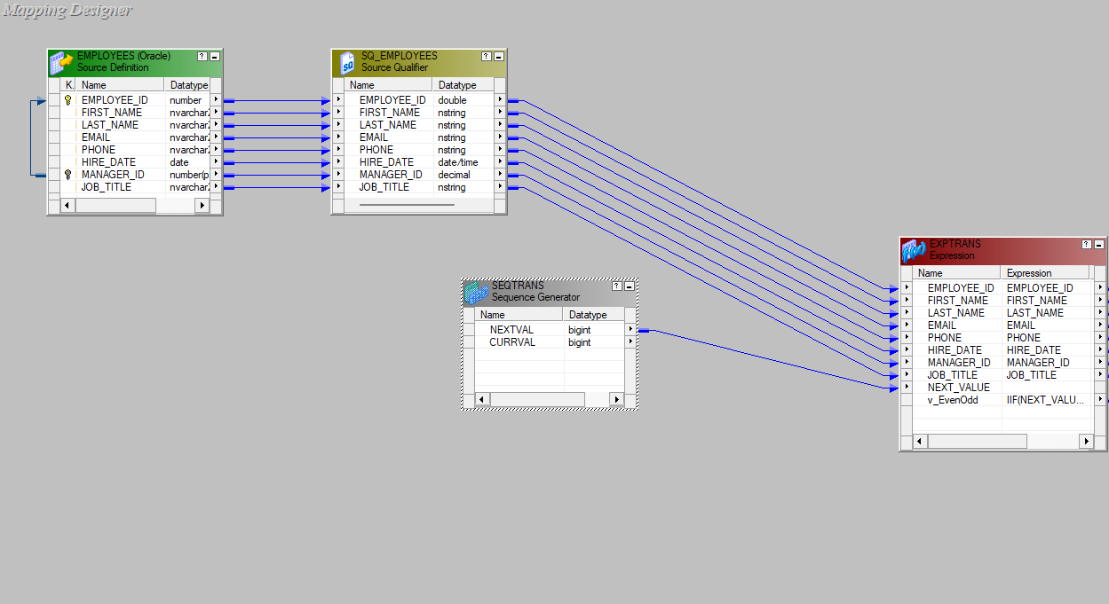Screen dimensions: 1109x604
Task: Click CURRVAL output port arrow in SEQTRANS
Action: [x=630, y=341]
